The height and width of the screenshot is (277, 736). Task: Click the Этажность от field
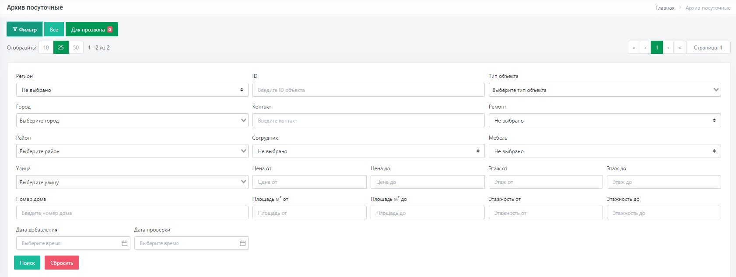click(546, 213)
